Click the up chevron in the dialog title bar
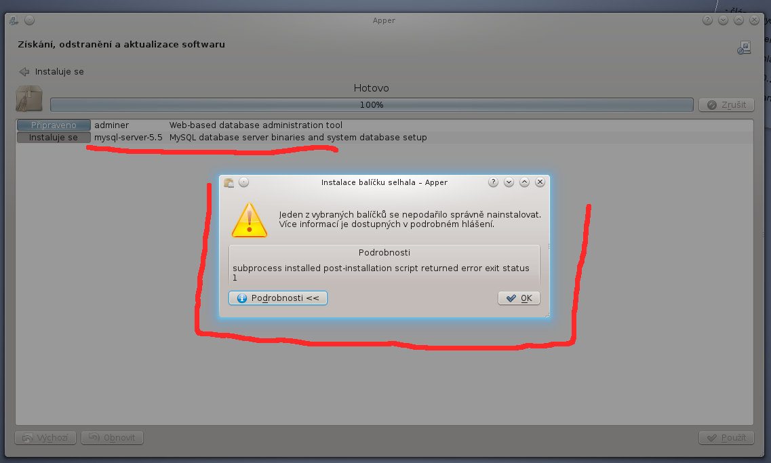This screenshot has height=463, width=771. click(525, 182)
